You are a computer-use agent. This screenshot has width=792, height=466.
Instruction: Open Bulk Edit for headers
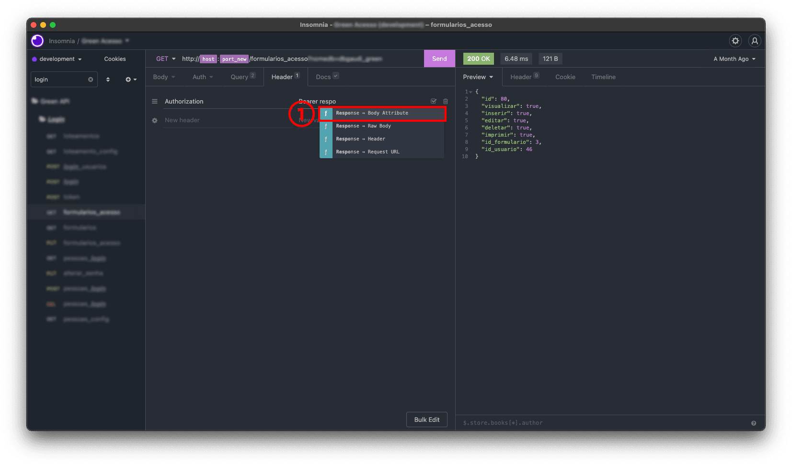[426, 419]
